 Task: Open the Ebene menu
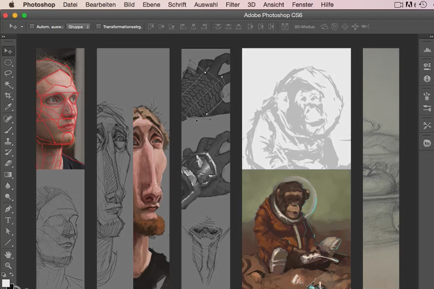coord(151,5)
